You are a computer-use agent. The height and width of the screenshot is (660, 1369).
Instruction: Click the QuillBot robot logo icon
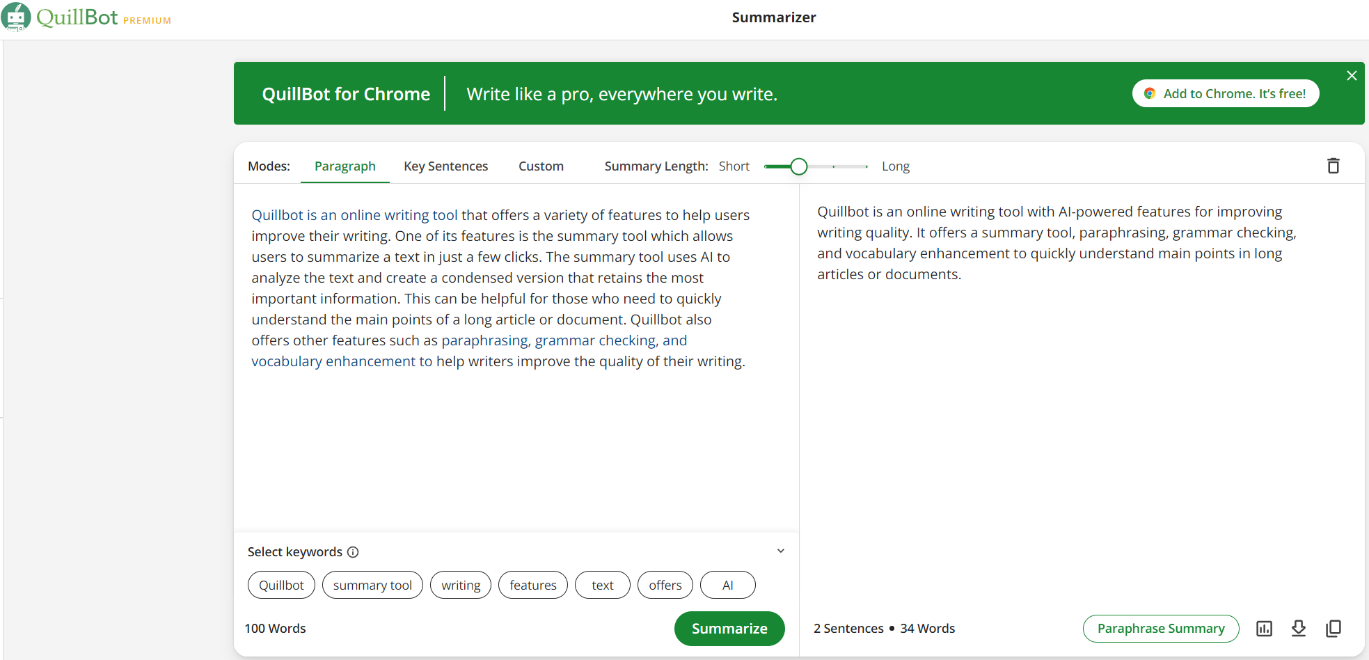[x=16, y=17]
